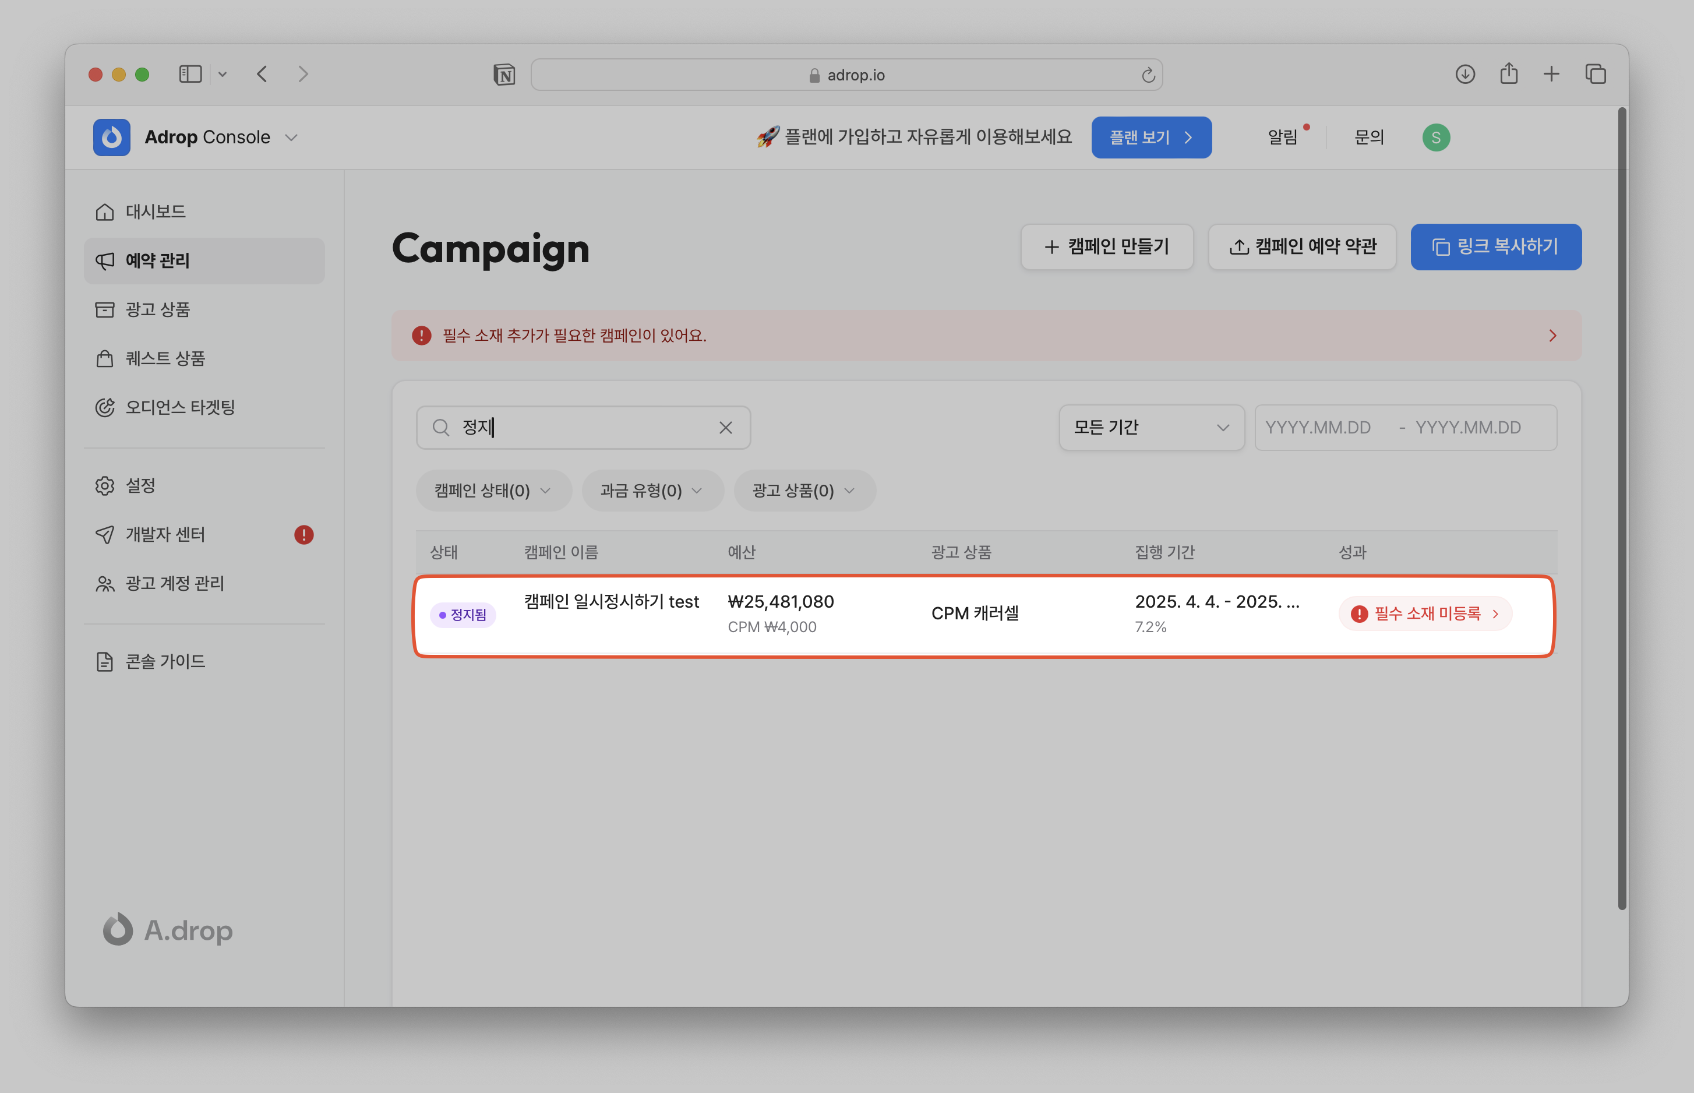Image resolution: width=1694 pixels, height=1093 pixels.
Task: Click the 캠페인 만들기 button
Action: pyautogui.click(x=1106, y=247)
